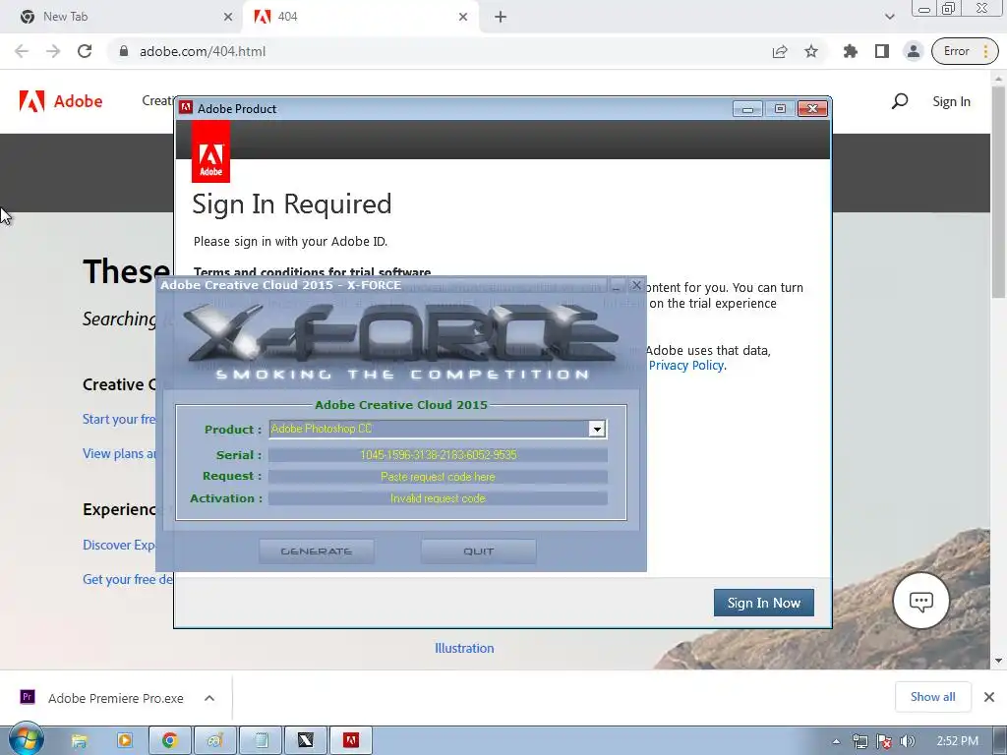Open the Chrome profile avatar
This screenshot has width=1007, height=755.
913,51
